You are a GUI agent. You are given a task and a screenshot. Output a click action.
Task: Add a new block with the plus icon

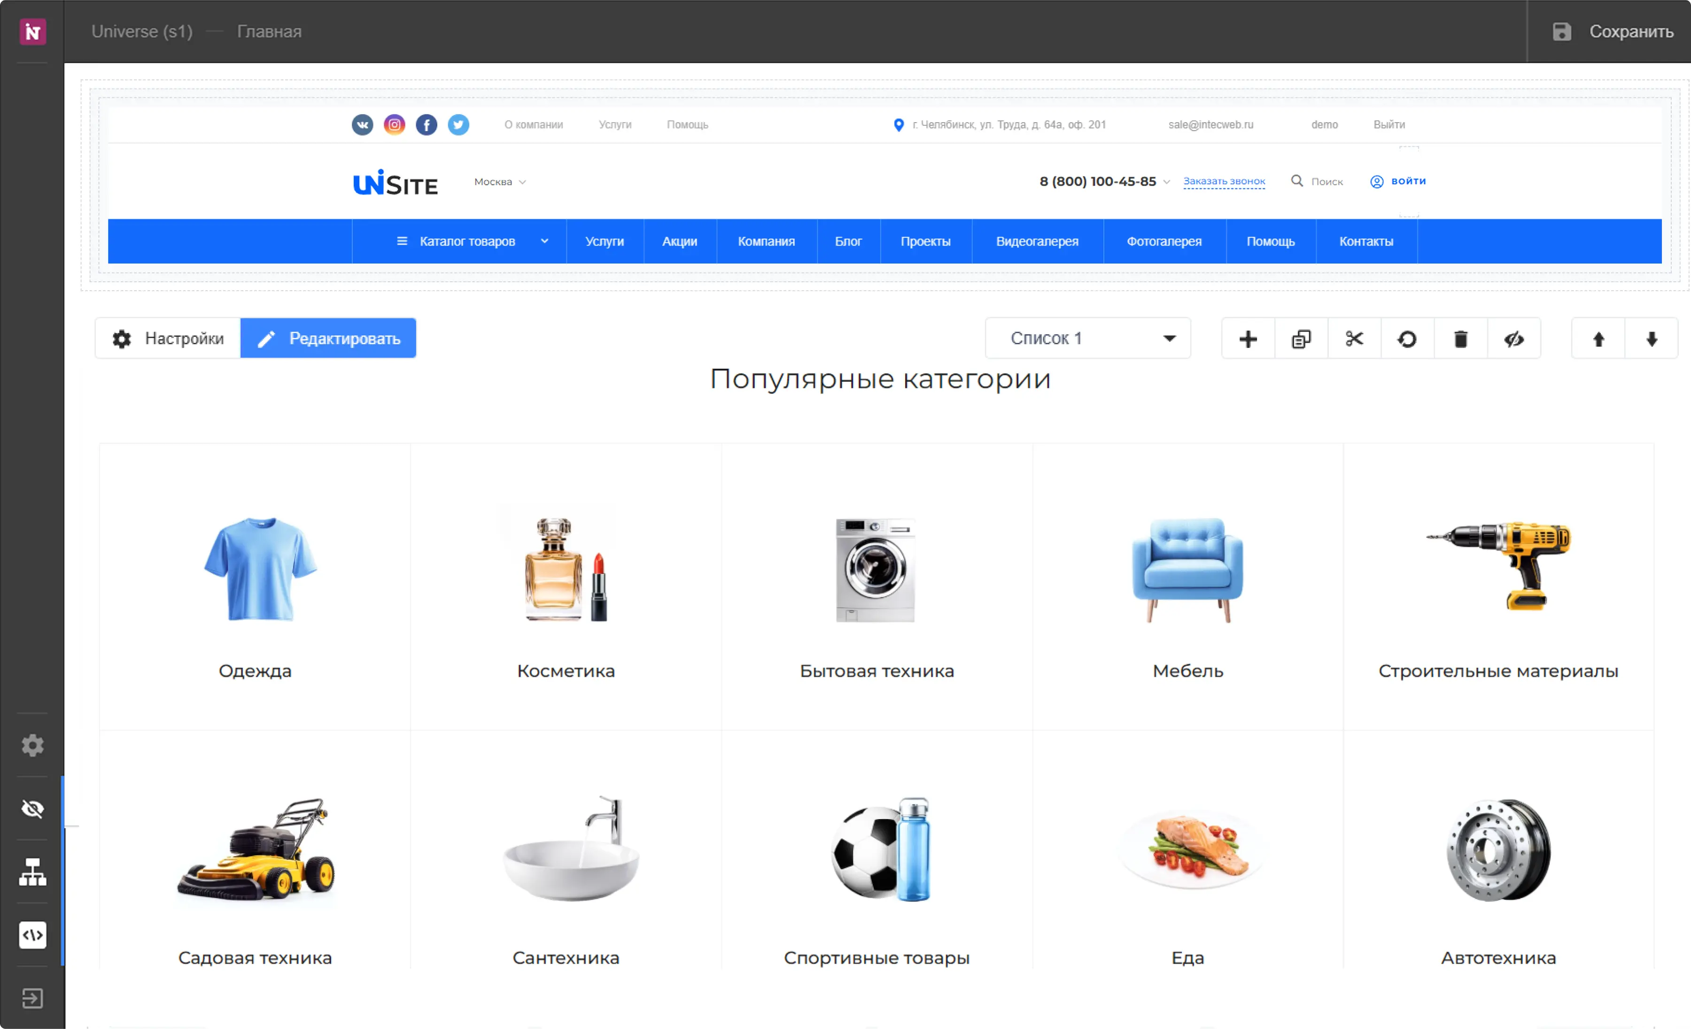point(1248,338)
